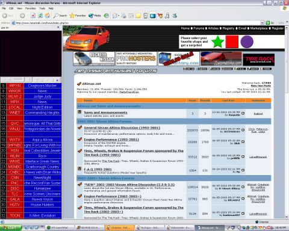
Task: Click the Forums link in the site header
Action: coord(199,28)
